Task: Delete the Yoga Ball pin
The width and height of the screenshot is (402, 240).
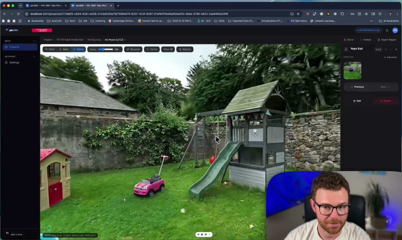Action: click(385, 101)
